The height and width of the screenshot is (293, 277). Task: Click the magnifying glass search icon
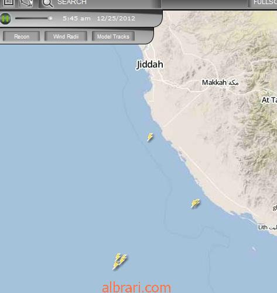pyautogui.click(x=47, y=3)
